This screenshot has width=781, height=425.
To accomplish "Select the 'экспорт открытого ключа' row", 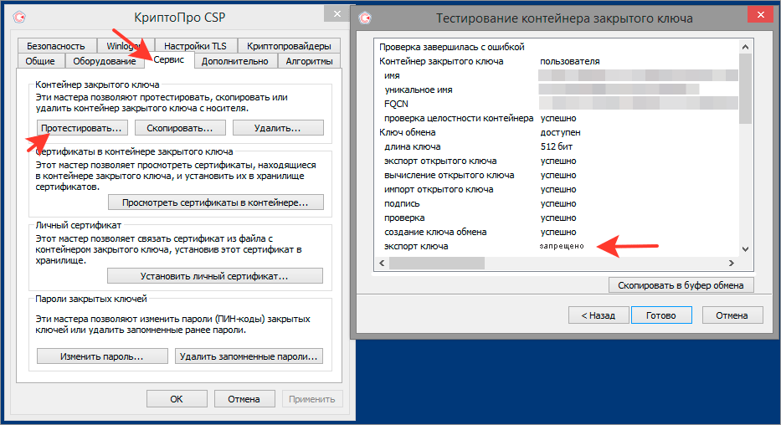I will pyautogui.click(x=557, y=161).
